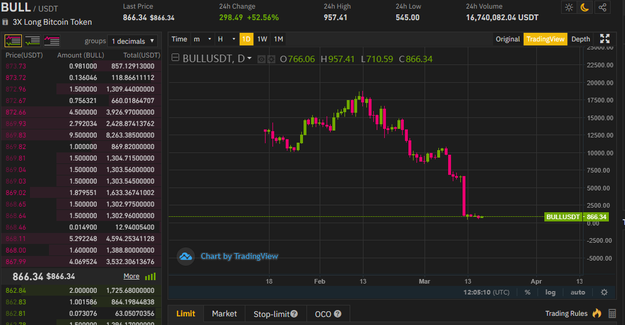
Task: Click the Amount (BULL) column header
Action: pyautogui.click(x=81, y=55)
